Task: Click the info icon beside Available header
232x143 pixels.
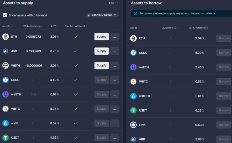Action: 175,28
